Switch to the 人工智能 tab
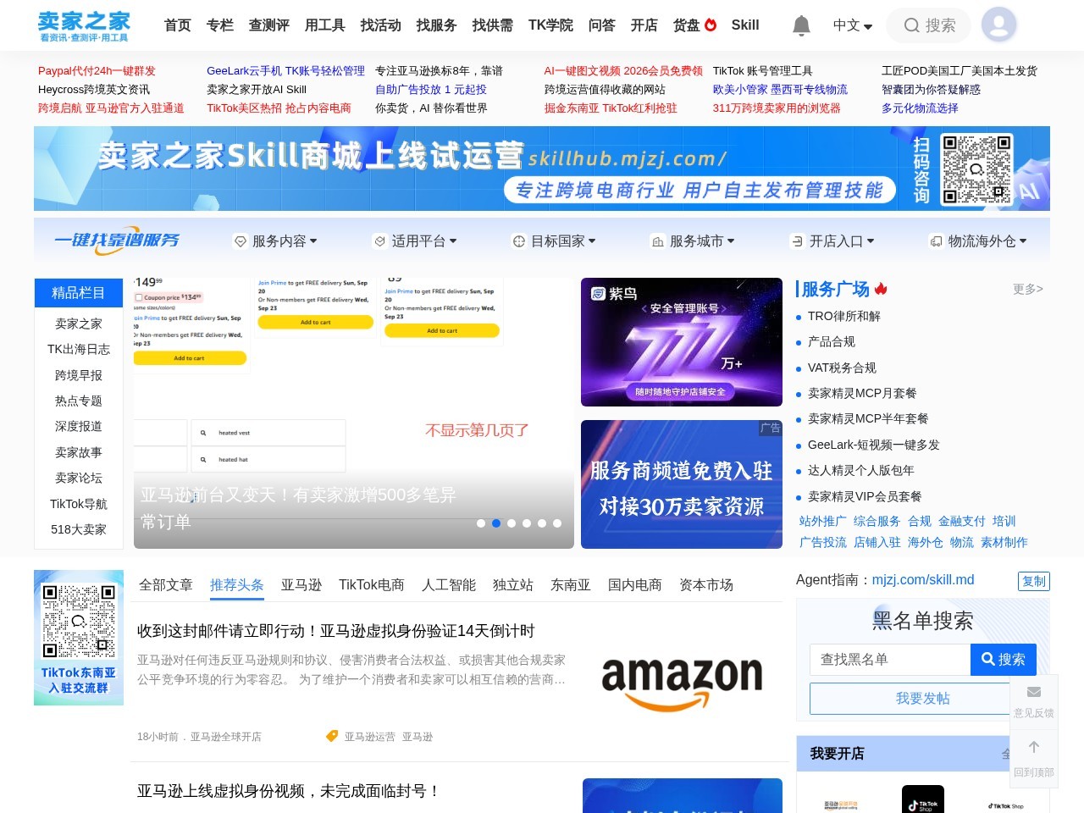The image size is (1084, 813). [449, 585]
